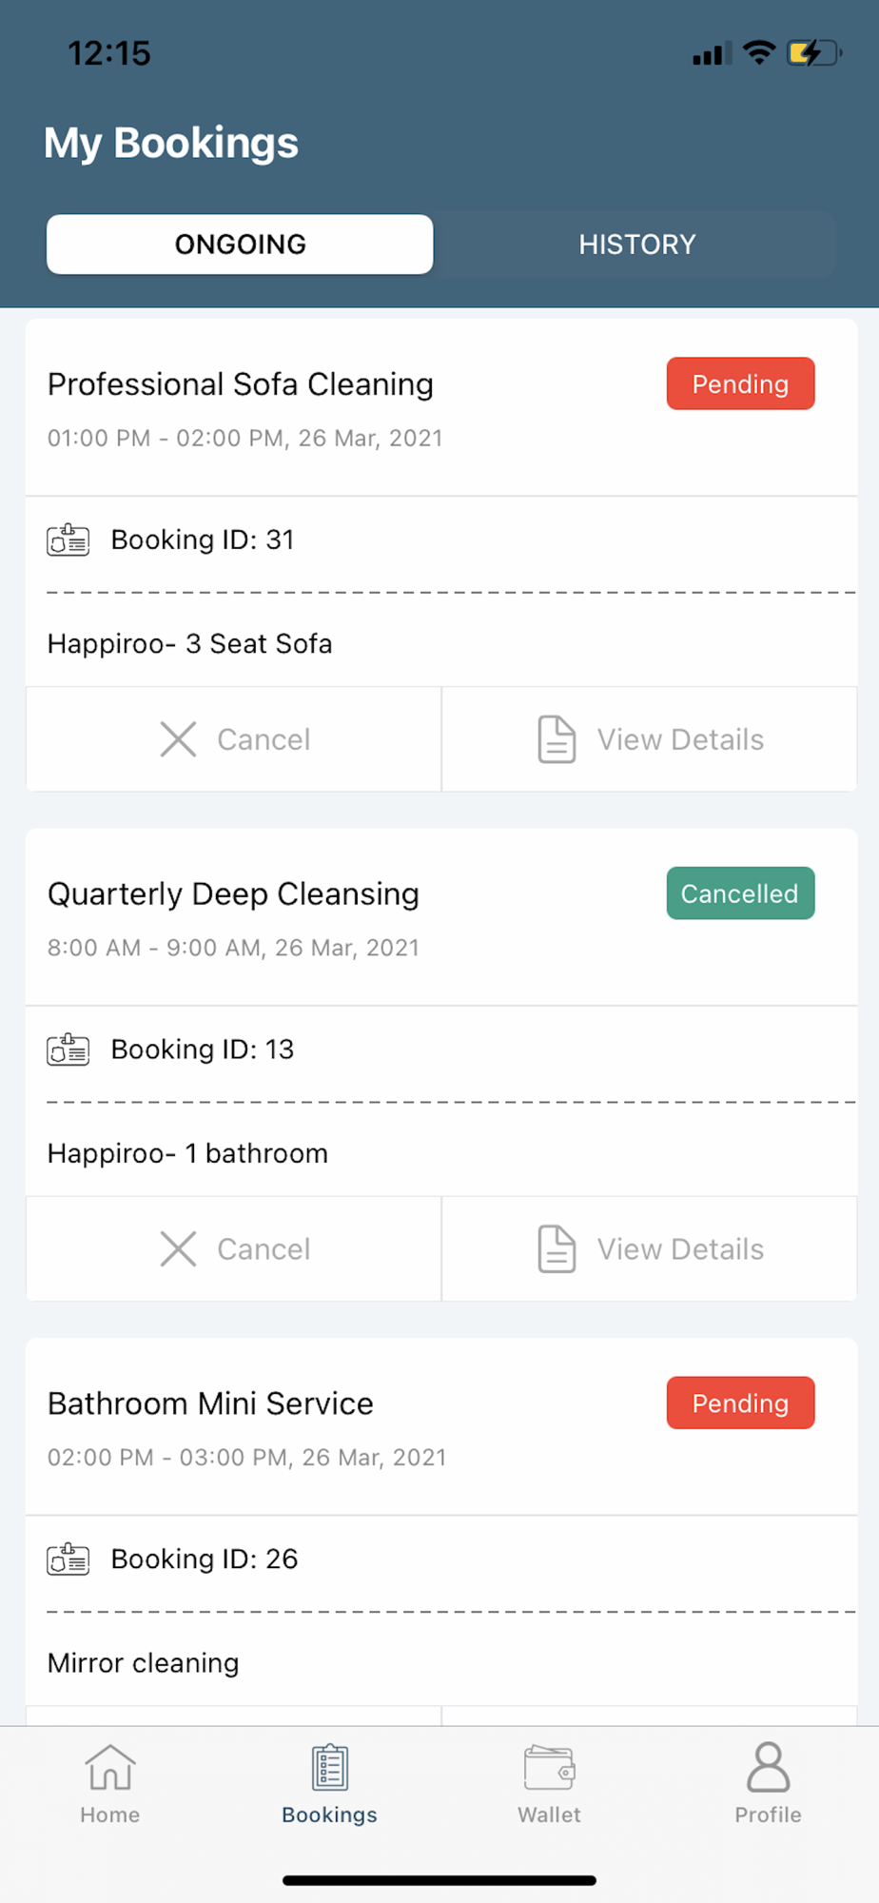Viewport: 879px width, 1903px height.
Task: Select the ONGOING tab
Action: click(x=240, y=245)
